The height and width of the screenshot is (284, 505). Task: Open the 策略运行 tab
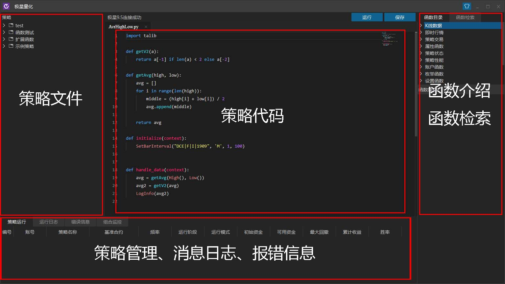pos(17,222)
